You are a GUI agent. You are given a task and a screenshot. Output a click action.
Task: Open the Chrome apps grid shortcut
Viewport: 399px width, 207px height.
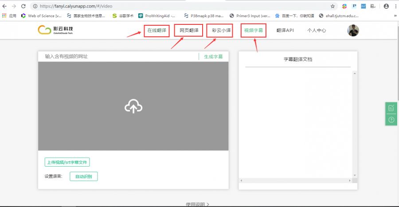pos(4,16)
